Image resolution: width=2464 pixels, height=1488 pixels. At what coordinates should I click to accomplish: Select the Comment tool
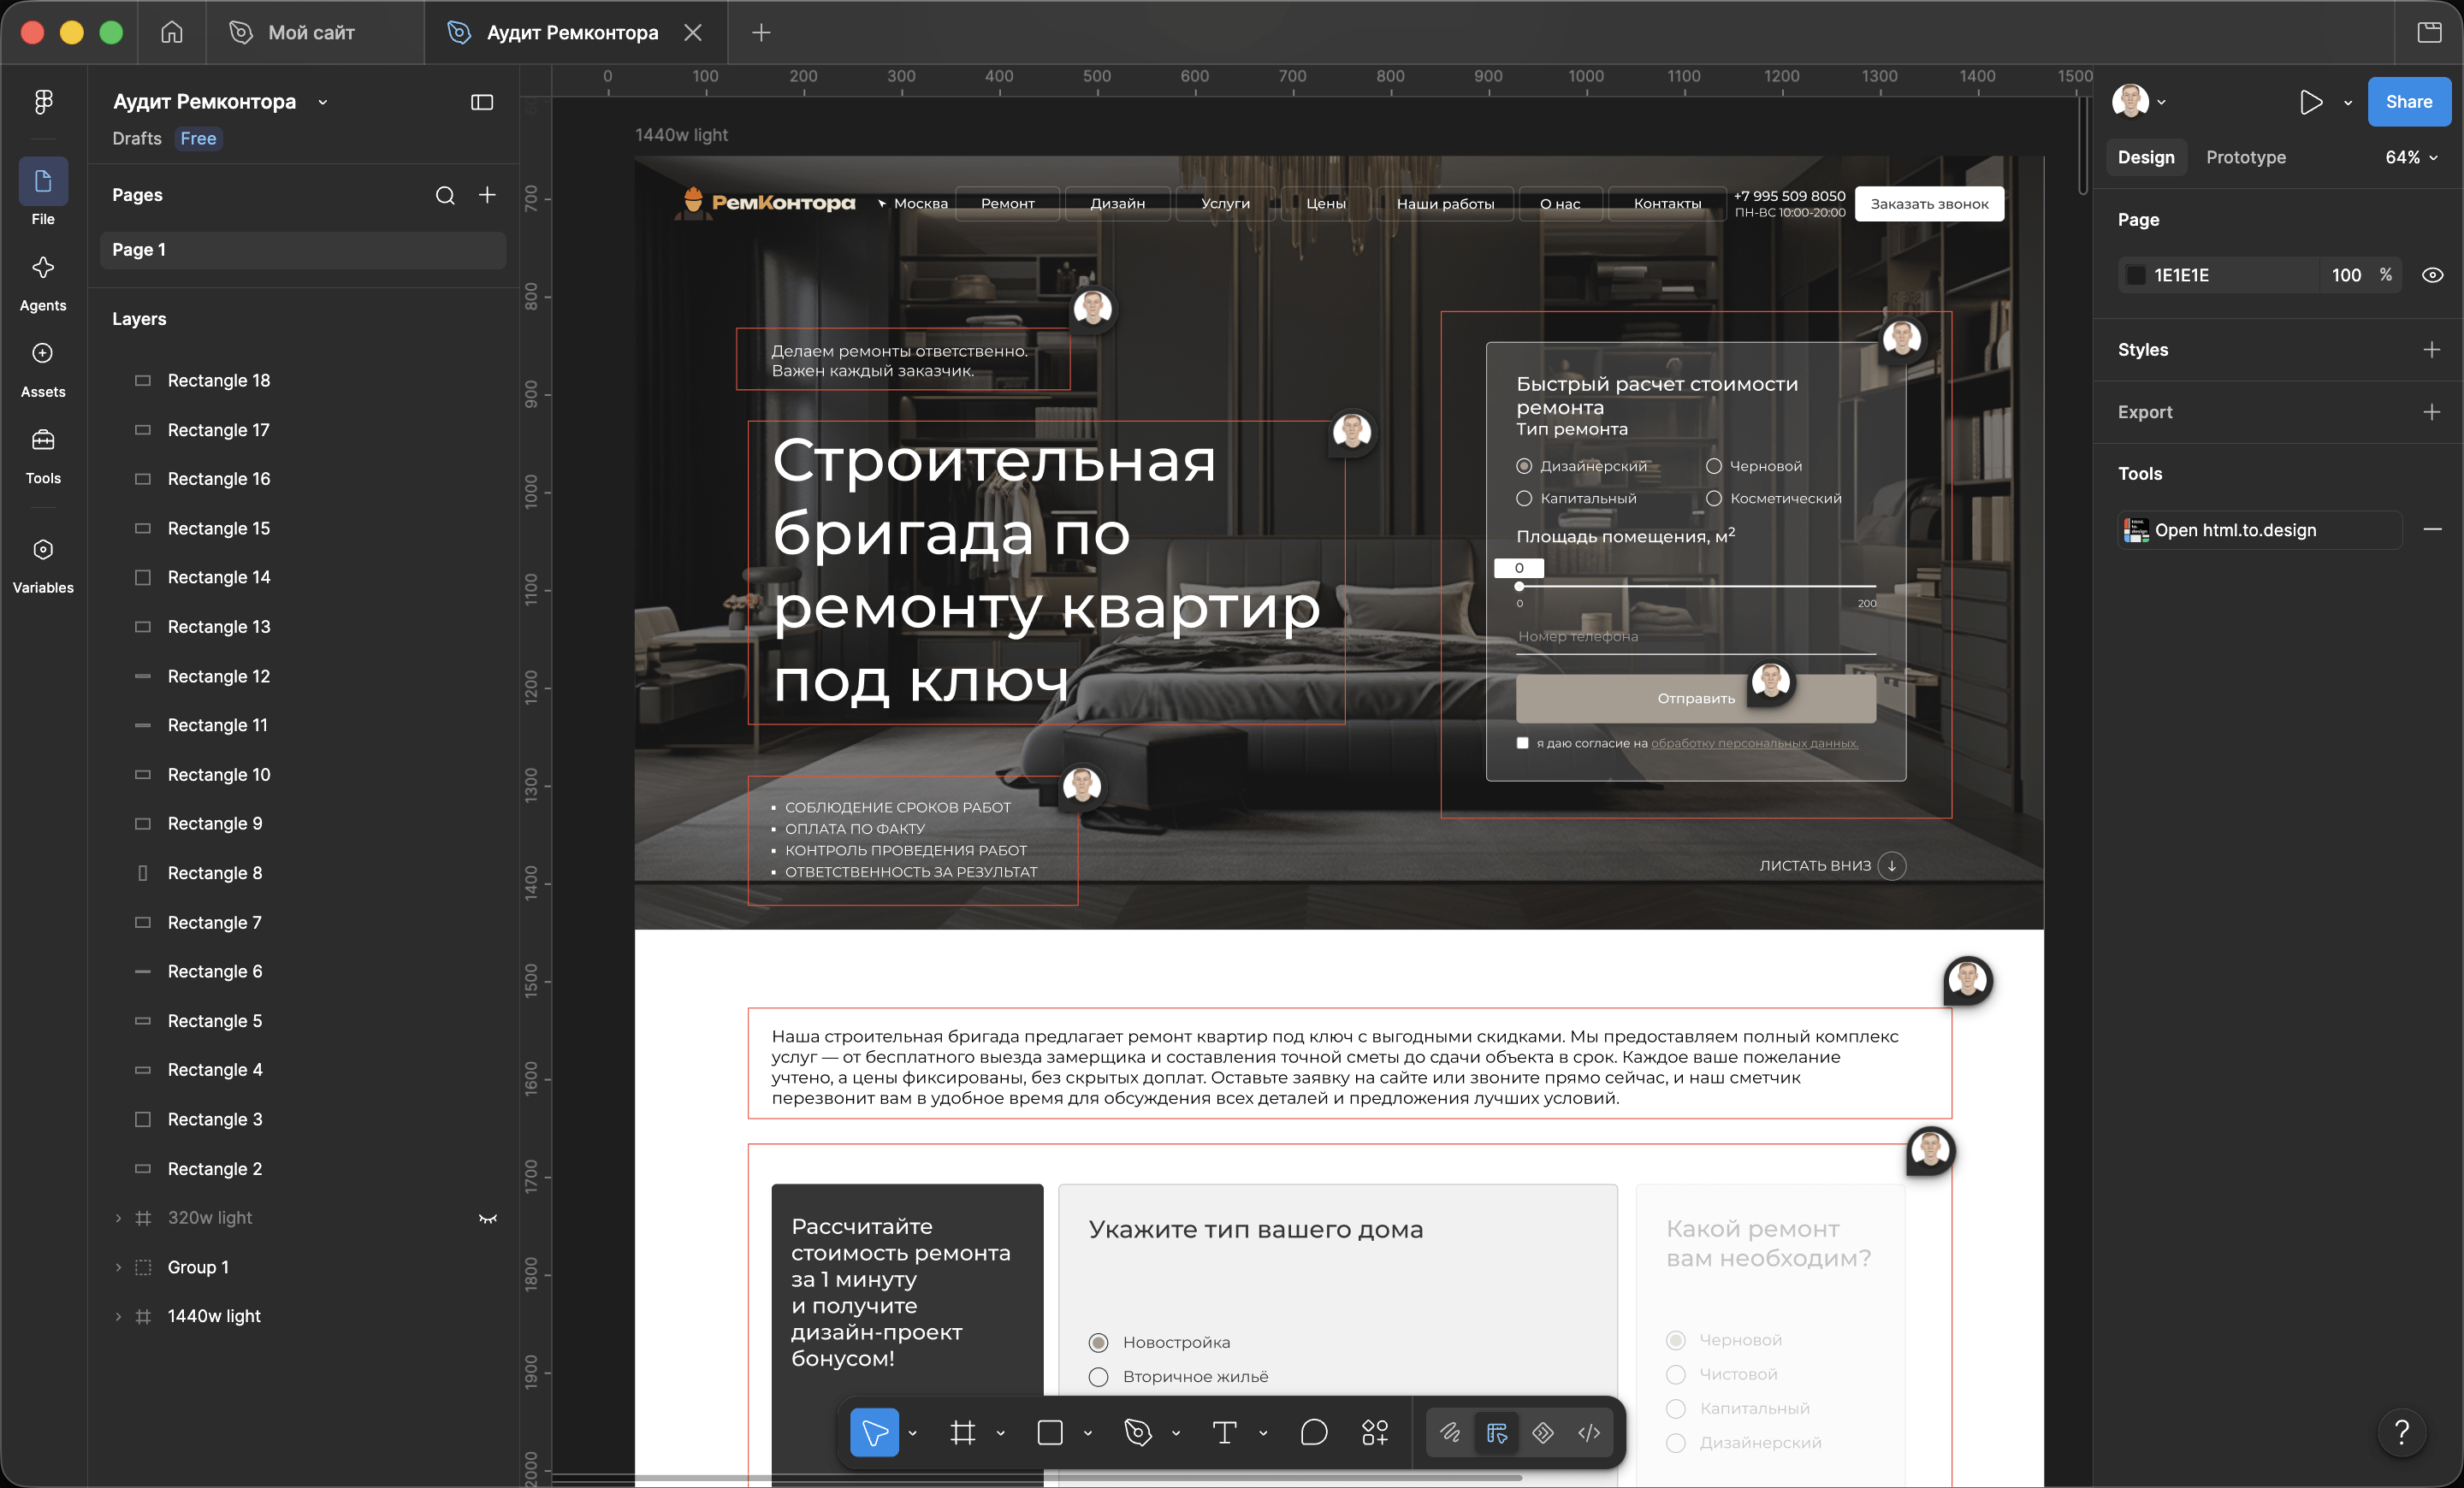(1313, 1432)
